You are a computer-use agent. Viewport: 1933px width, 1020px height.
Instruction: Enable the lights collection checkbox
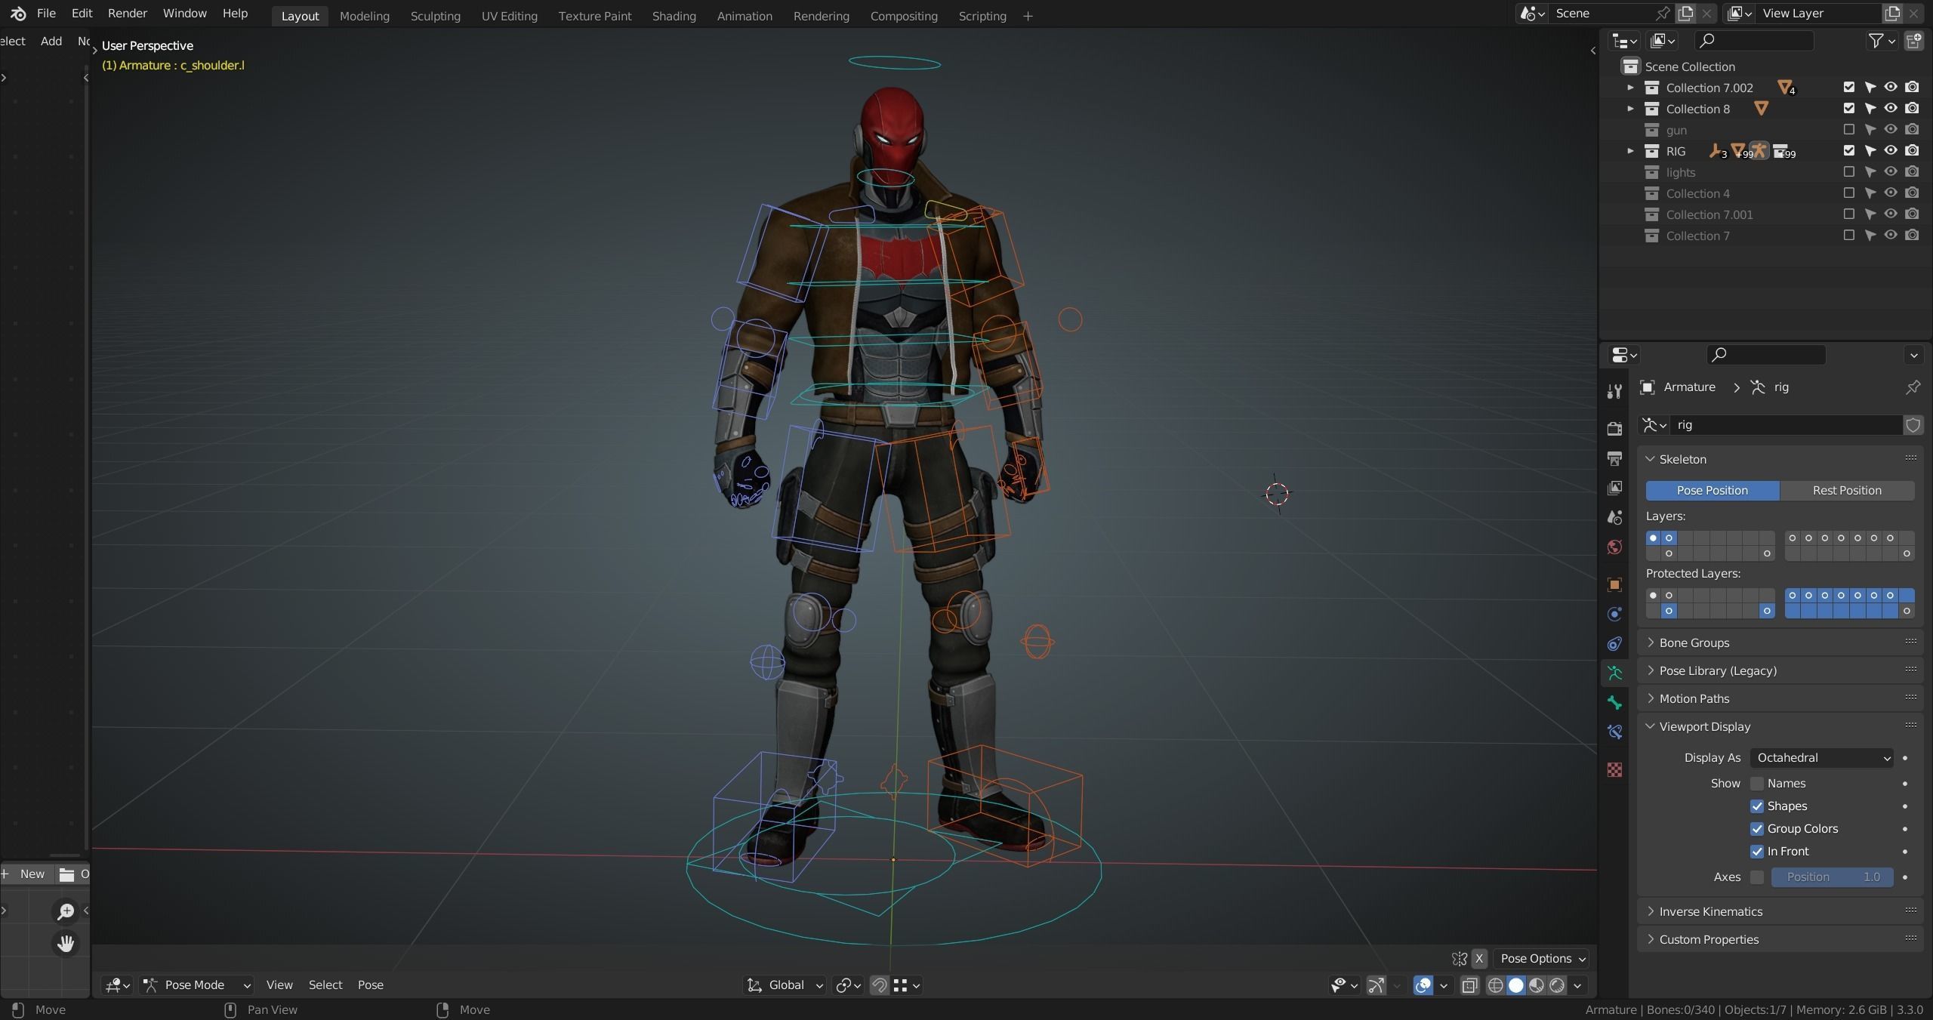[1848, 172]
